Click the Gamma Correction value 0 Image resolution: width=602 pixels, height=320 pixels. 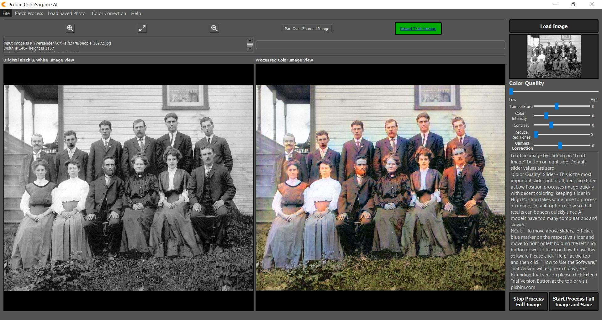pos(593,146)
